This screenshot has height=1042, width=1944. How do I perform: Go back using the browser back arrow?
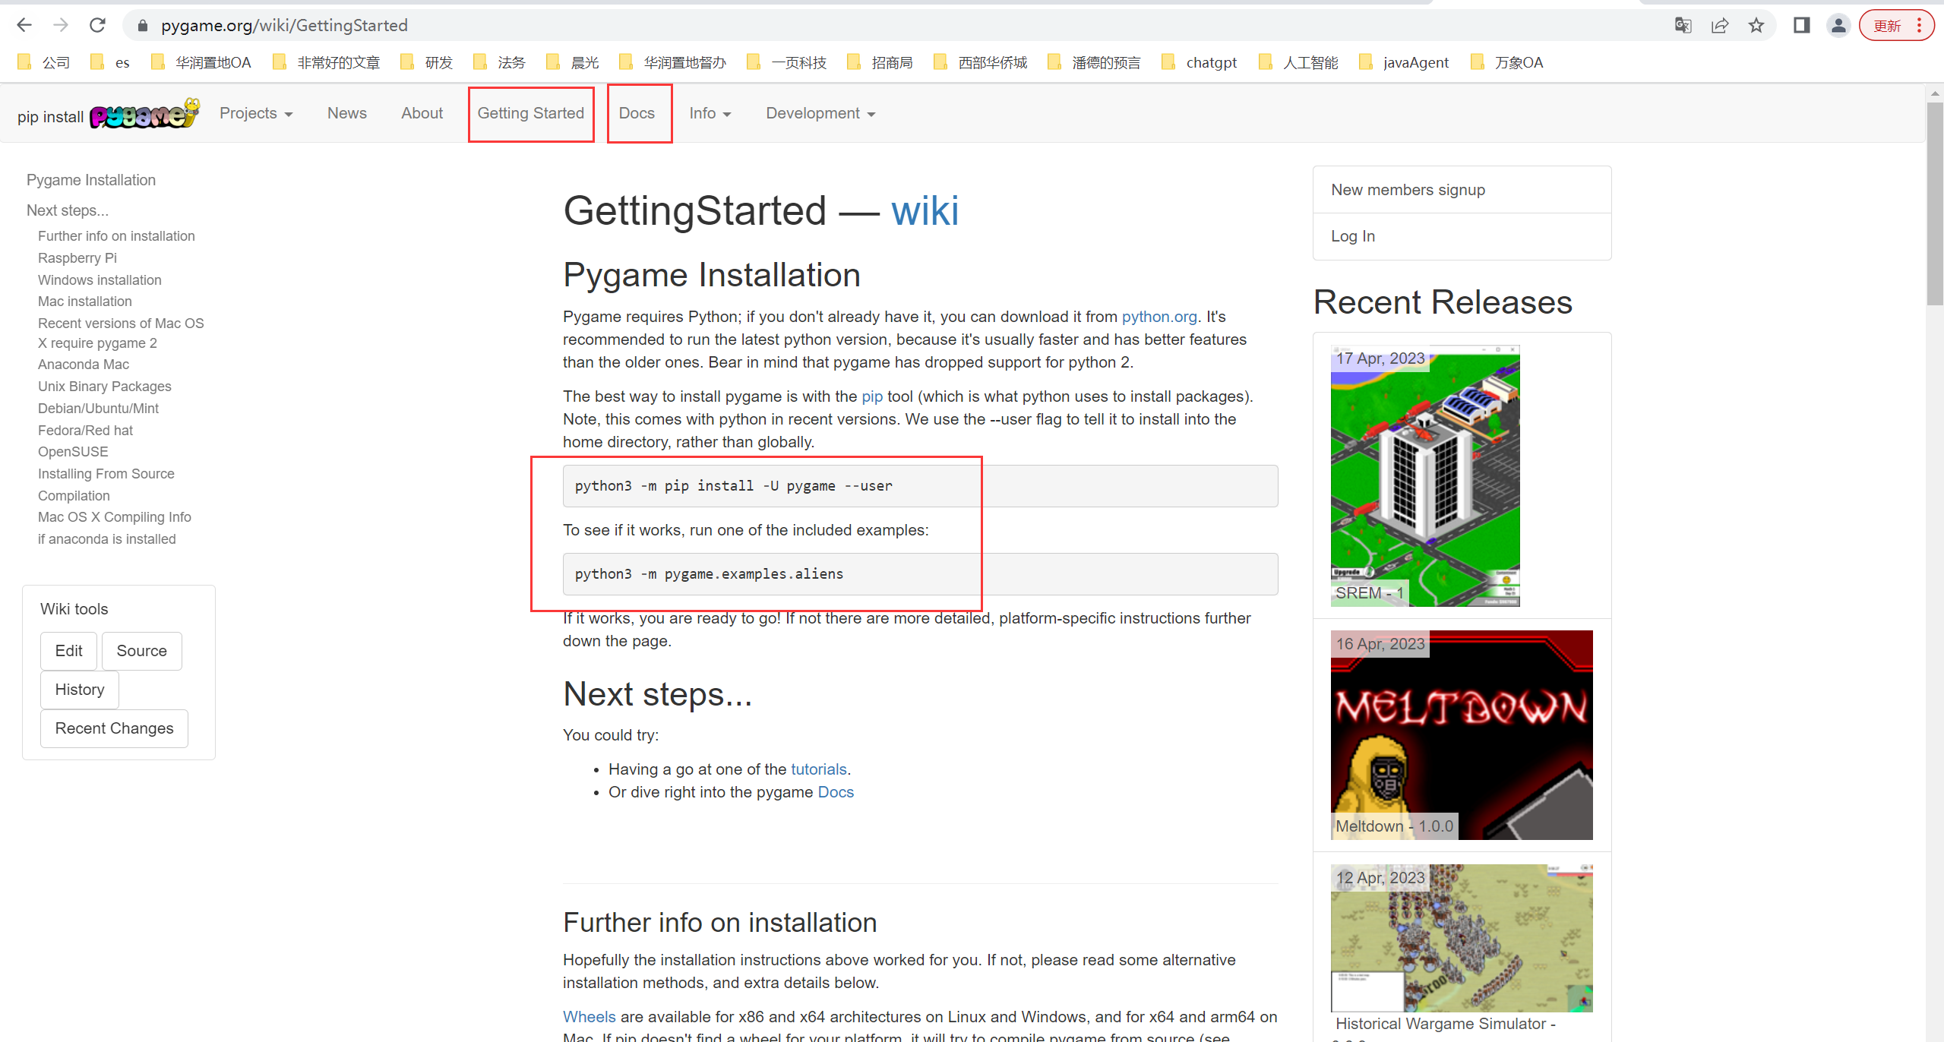click(24, 25)
